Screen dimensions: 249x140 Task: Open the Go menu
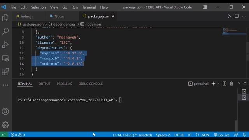pyautogui.click(x=65, y=7)
